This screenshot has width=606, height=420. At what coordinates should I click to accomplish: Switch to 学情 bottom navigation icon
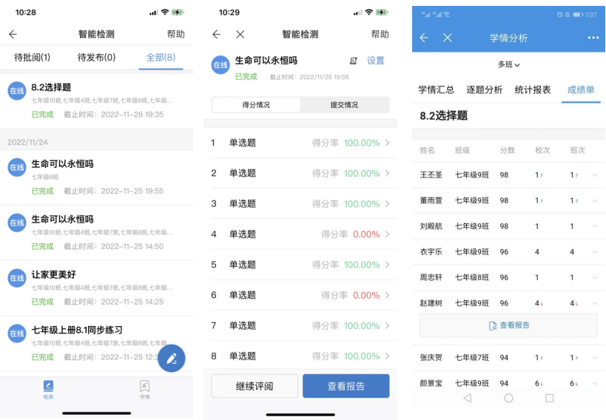tap(144, 389)
